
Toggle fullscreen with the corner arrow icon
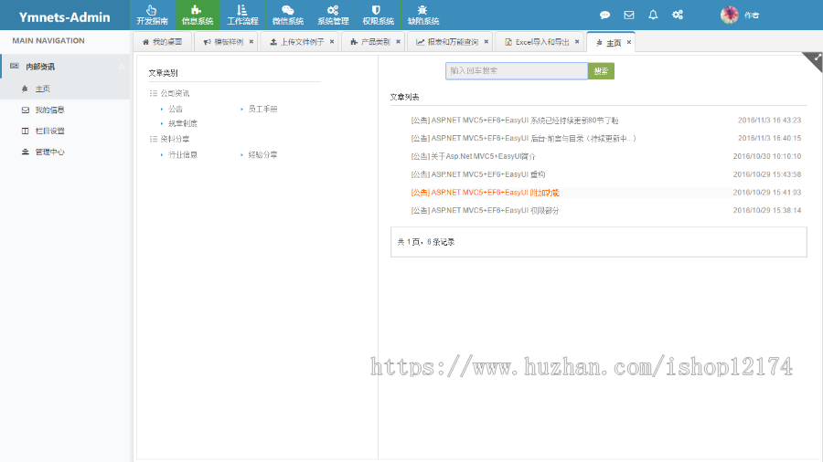[816, 59]
